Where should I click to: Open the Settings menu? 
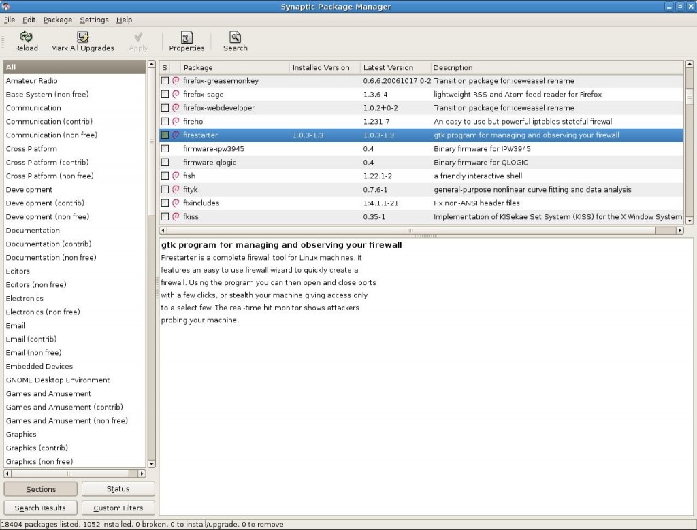coord(94,20)
